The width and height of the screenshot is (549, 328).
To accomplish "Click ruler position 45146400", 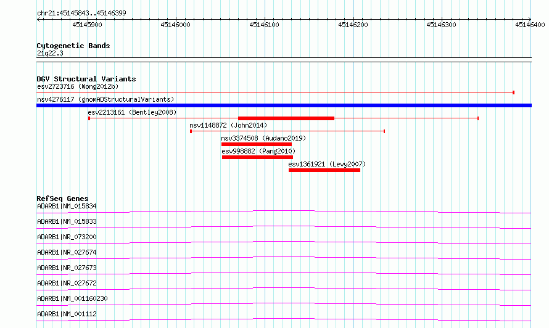I will (x=530, y=25).
